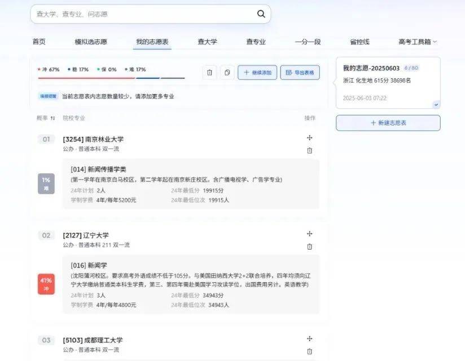This screenshot has height=361, width=465.
Task: Click the 导出表格 button
Action: pyautogui.click(x=300, y=73)
